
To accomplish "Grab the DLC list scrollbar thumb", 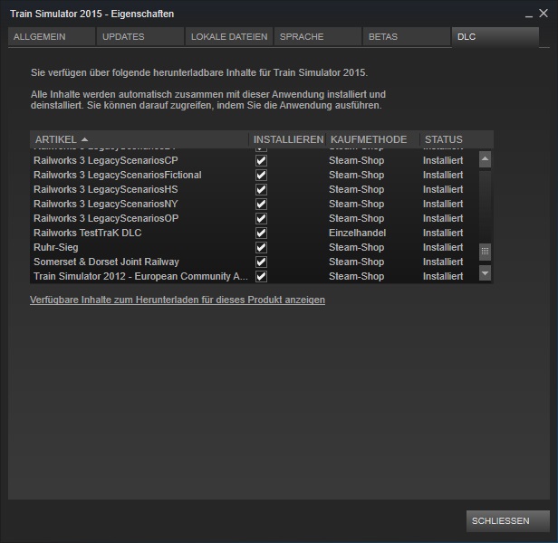I will click(x=485, y=252).
